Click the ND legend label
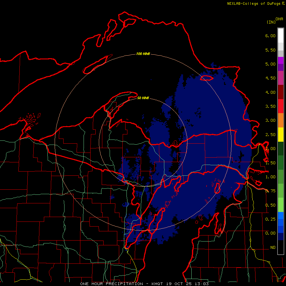 click(x=273, y=248)
